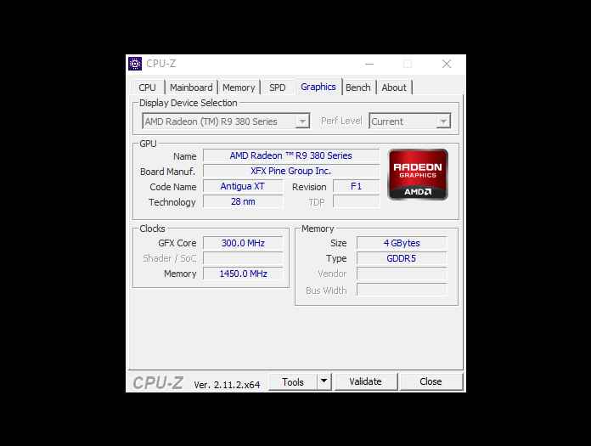Image resolution: width=591 pixels, height=446 pixels.
Task: Click the GPU Name field value
Action: click(x=291, y=155)
